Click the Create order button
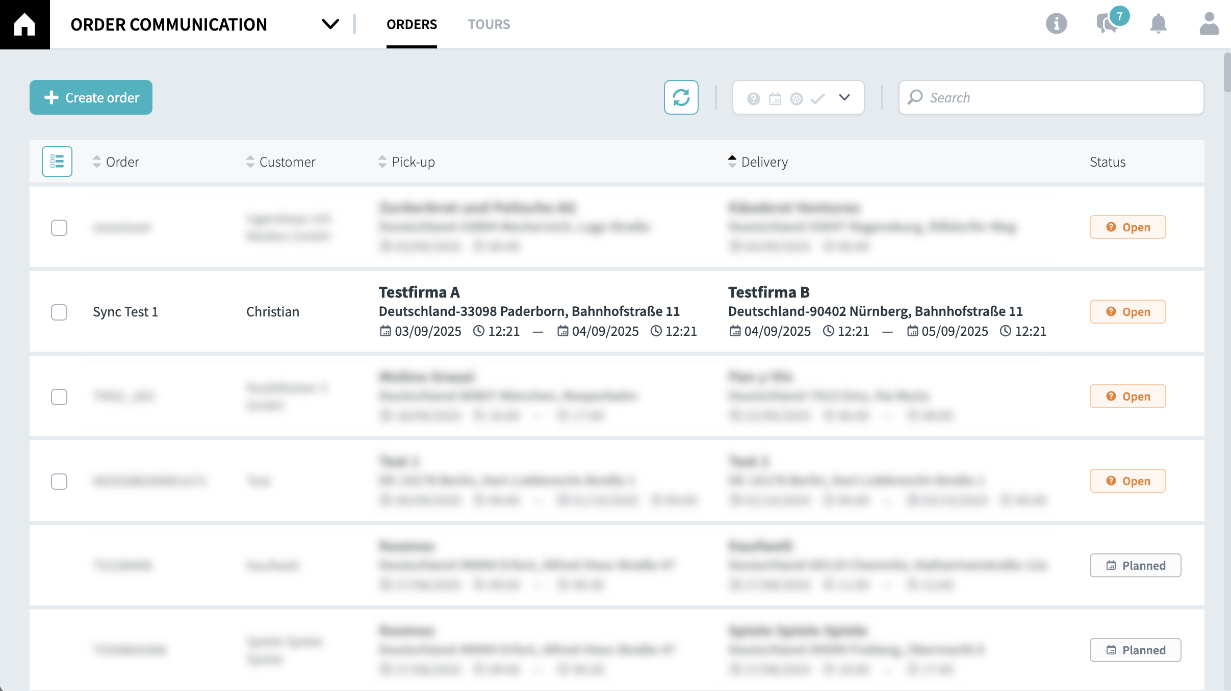 pos(91,97)
